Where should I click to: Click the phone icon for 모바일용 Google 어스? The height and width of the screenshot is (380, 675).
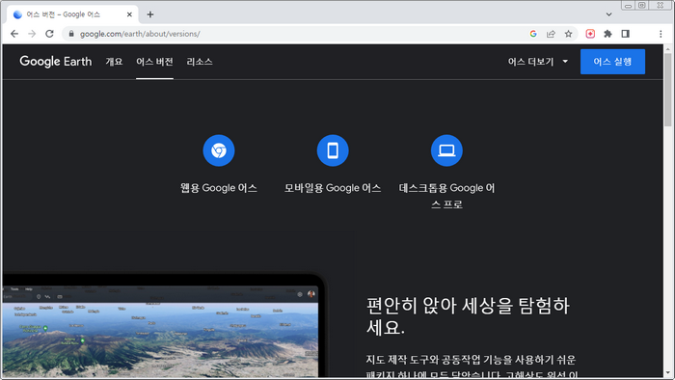[333, 150]
